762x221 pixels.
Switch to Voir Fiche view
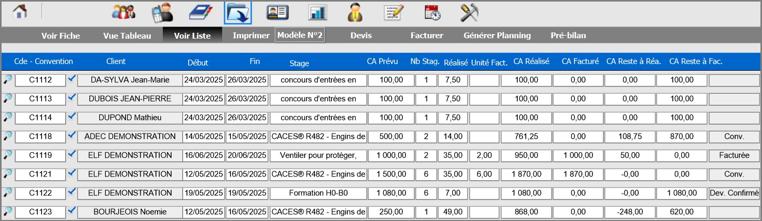pos(61,36)
